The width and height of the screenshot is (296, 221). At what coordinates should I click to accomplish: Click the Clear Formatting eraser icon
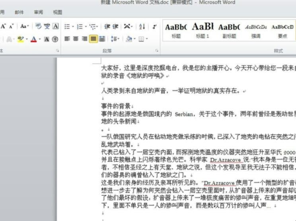(38, 26)
